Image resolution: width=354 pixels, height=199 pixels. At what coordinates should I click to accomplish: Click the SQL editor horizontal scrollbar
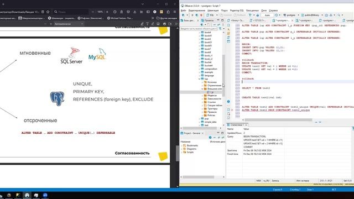tap(278, 120)
